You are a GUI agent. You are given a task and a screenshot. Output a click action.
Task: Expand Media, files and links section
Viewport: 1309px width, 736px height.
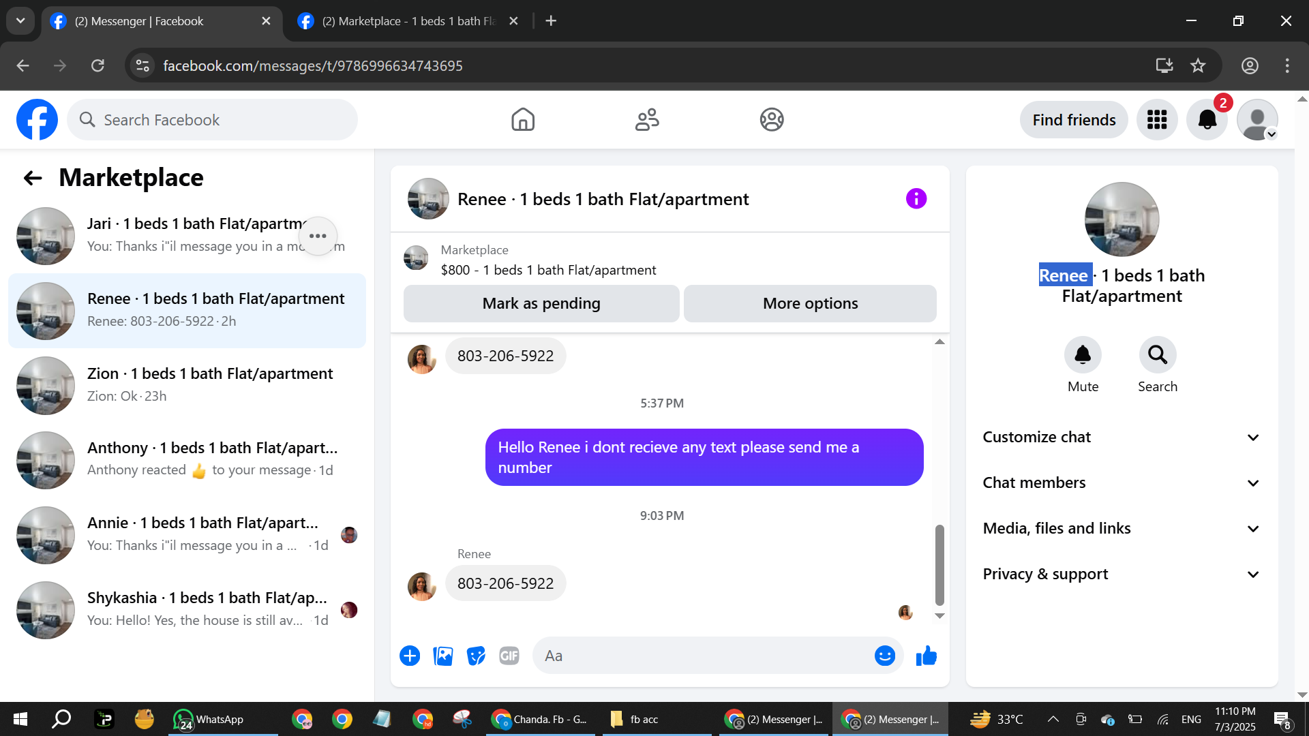[1122, 528]
